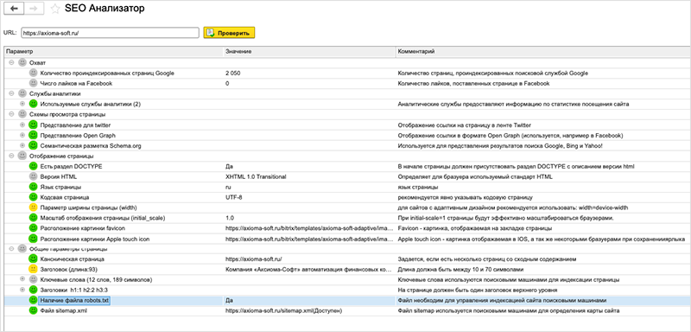This screenshot has height=332, width=691.
Task: Click sitemap.xml(Доступен) URL value
Action: coord(284,311)
